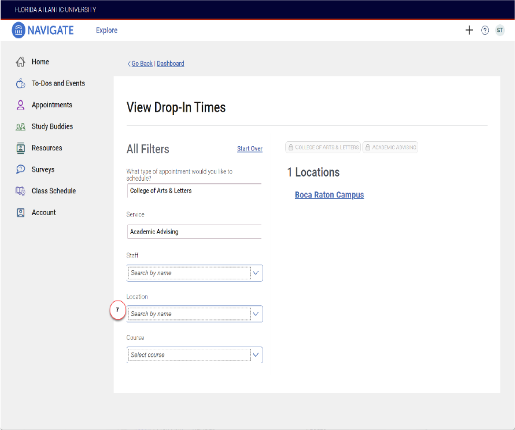The width and height of the screenshot is (515, 430).
Task: Open the ST user avatar menu
Action: point(500,30)
